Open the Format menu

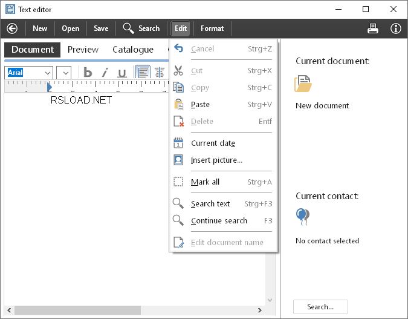tap(212, 28)
